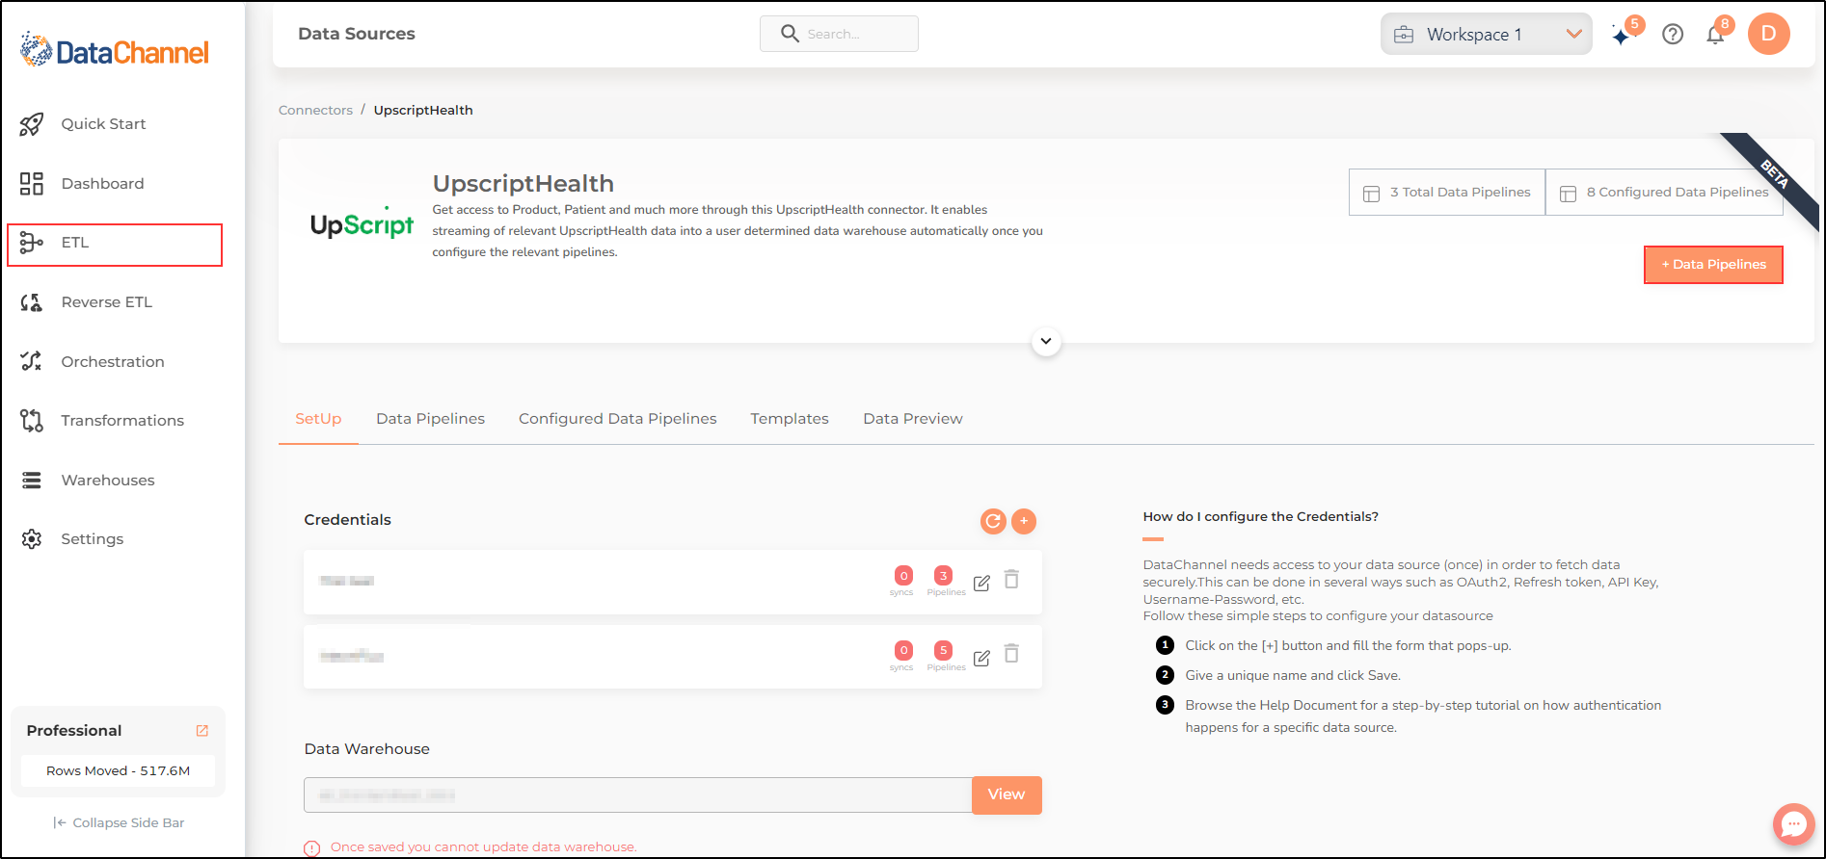Click the ETL pipeline icon
The image size is (1826, 859).
32,243
